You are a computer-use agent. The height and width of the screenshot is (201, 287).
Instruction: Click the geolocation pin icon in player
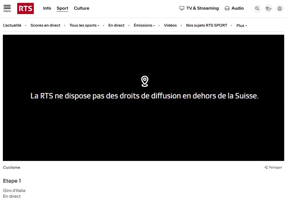coord(144,81)
